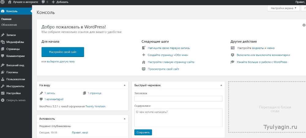Image resolution: width=306 pixels, height=138 pixels.
Task: Collapse the «Быстрый черновик» widget arrow
Action: (221, 85)
